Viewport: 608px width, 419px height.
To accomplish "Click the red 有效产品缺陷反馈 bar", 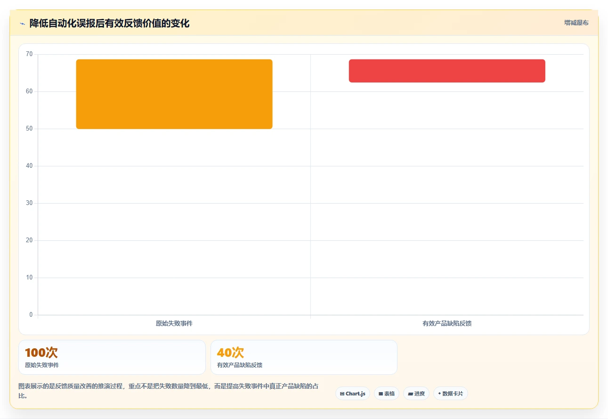I will (x=447, y=71).
